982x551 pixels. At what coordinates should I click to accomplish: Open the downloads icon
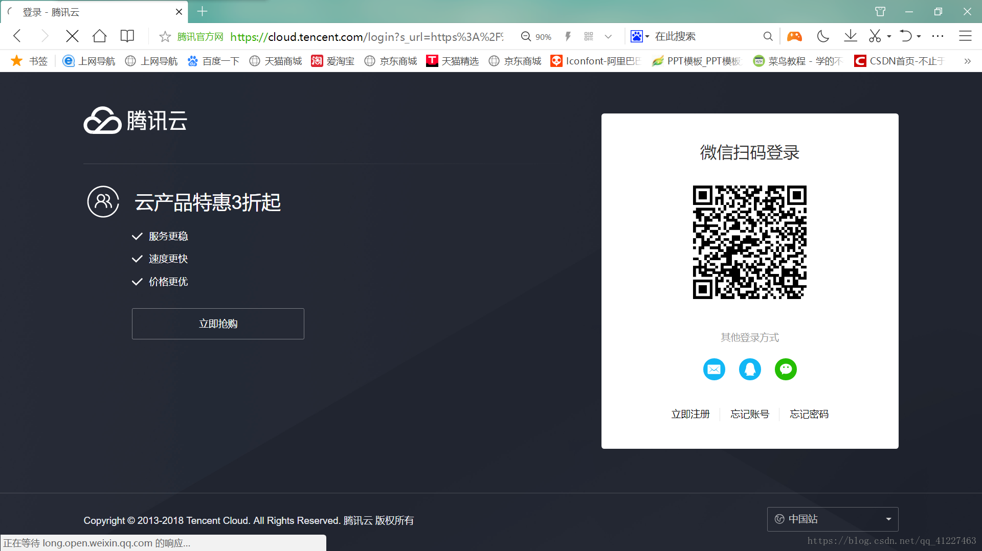click(x=851, y=36)
